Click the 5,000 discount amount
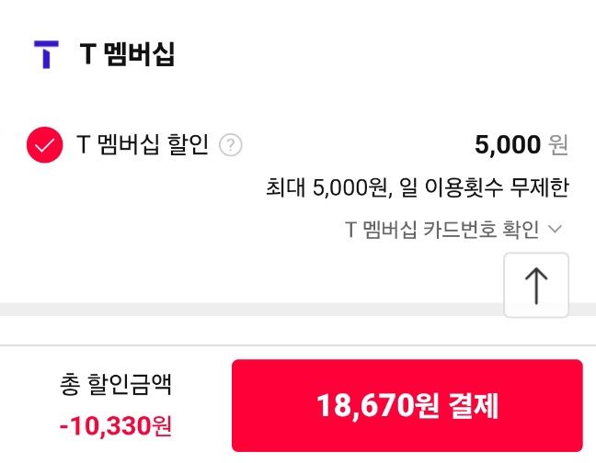The image size is (596, 463). [508, 144]
